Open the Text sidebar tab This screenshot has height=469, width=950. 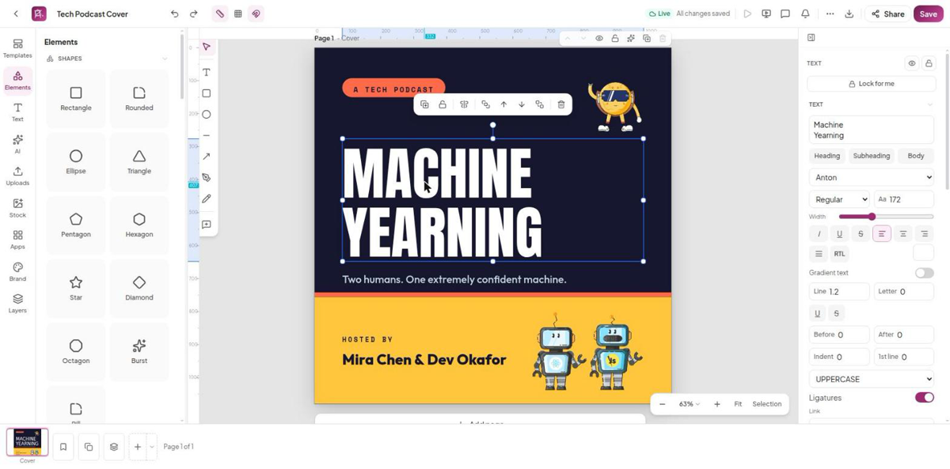17,112
